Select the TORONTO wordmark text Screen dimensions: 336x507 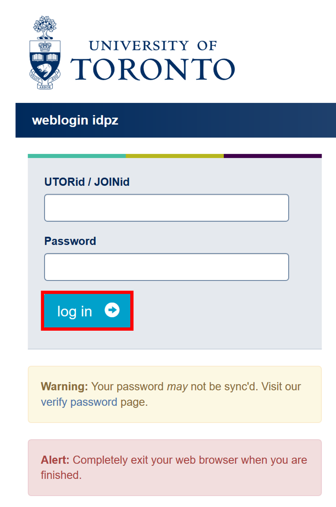coord(152,69)
